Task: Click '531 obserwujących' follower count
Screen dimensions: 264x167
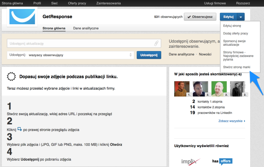Action: tap(168, 17)
